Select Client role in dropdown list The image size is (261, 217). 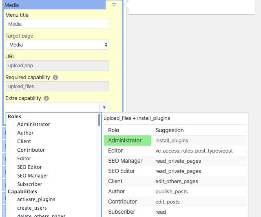pos(24,142)
